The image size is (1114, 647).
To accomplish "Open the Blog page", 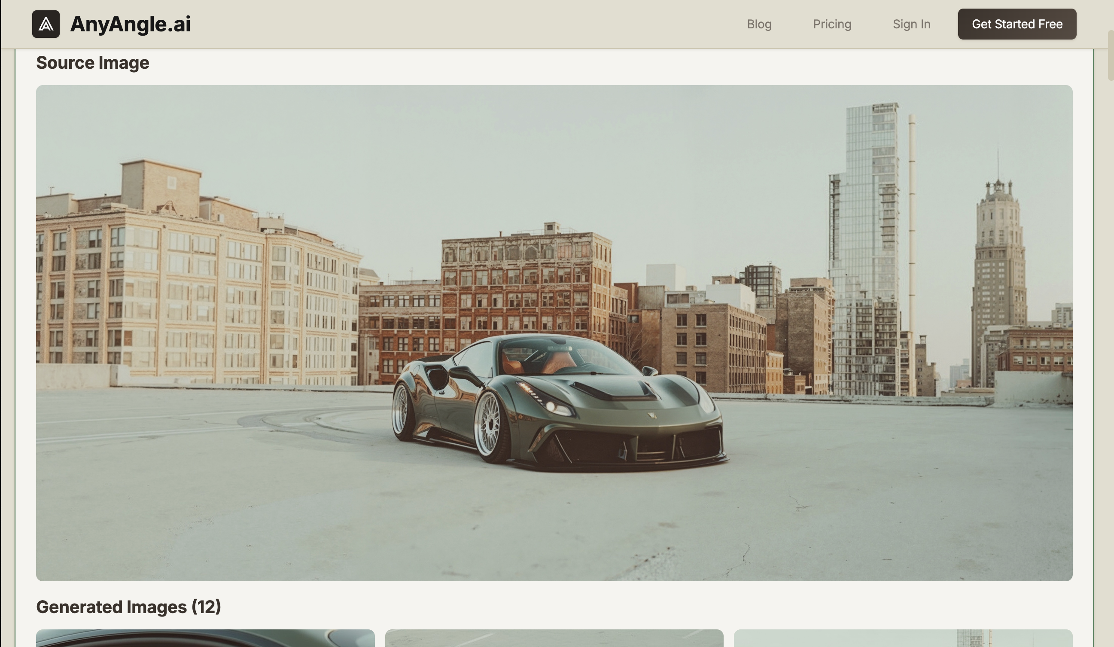I will (759, 24).
